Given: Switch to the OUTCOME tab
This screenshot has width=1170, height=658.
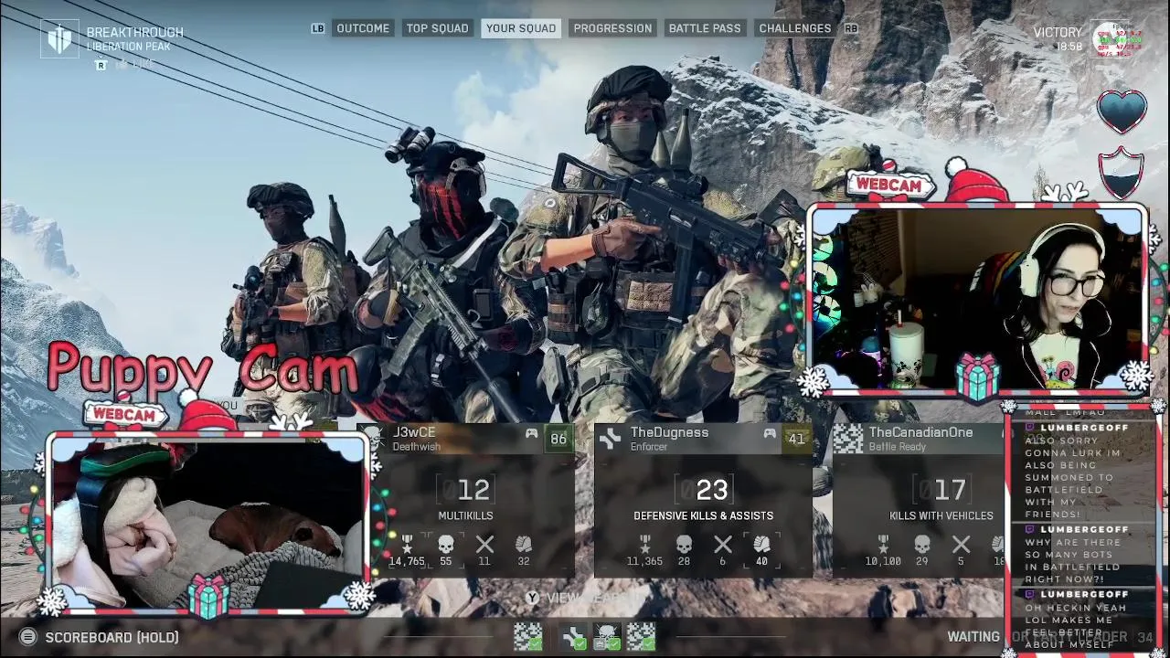Looking at the screenshot, I should click(x=363, y=28).
